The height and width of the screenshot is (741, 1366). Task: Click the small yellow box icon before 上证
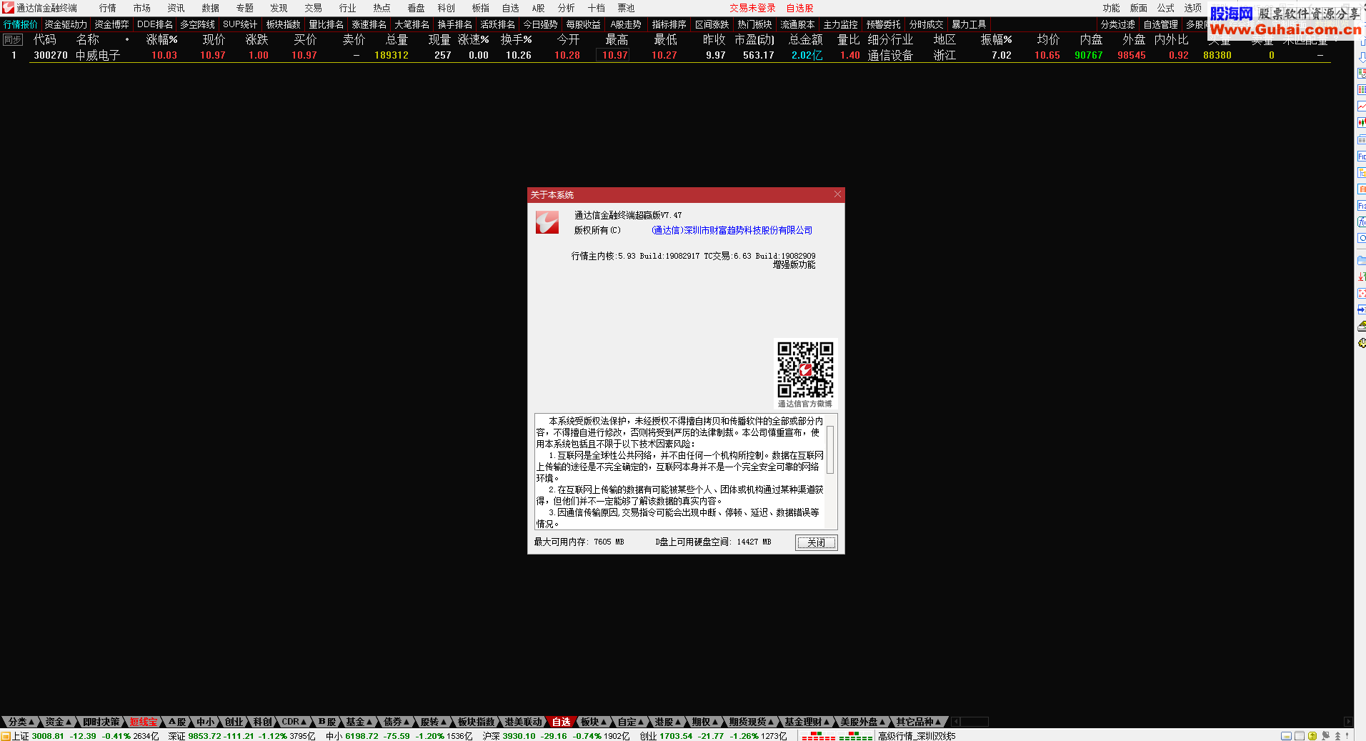[x=6, y=735]
